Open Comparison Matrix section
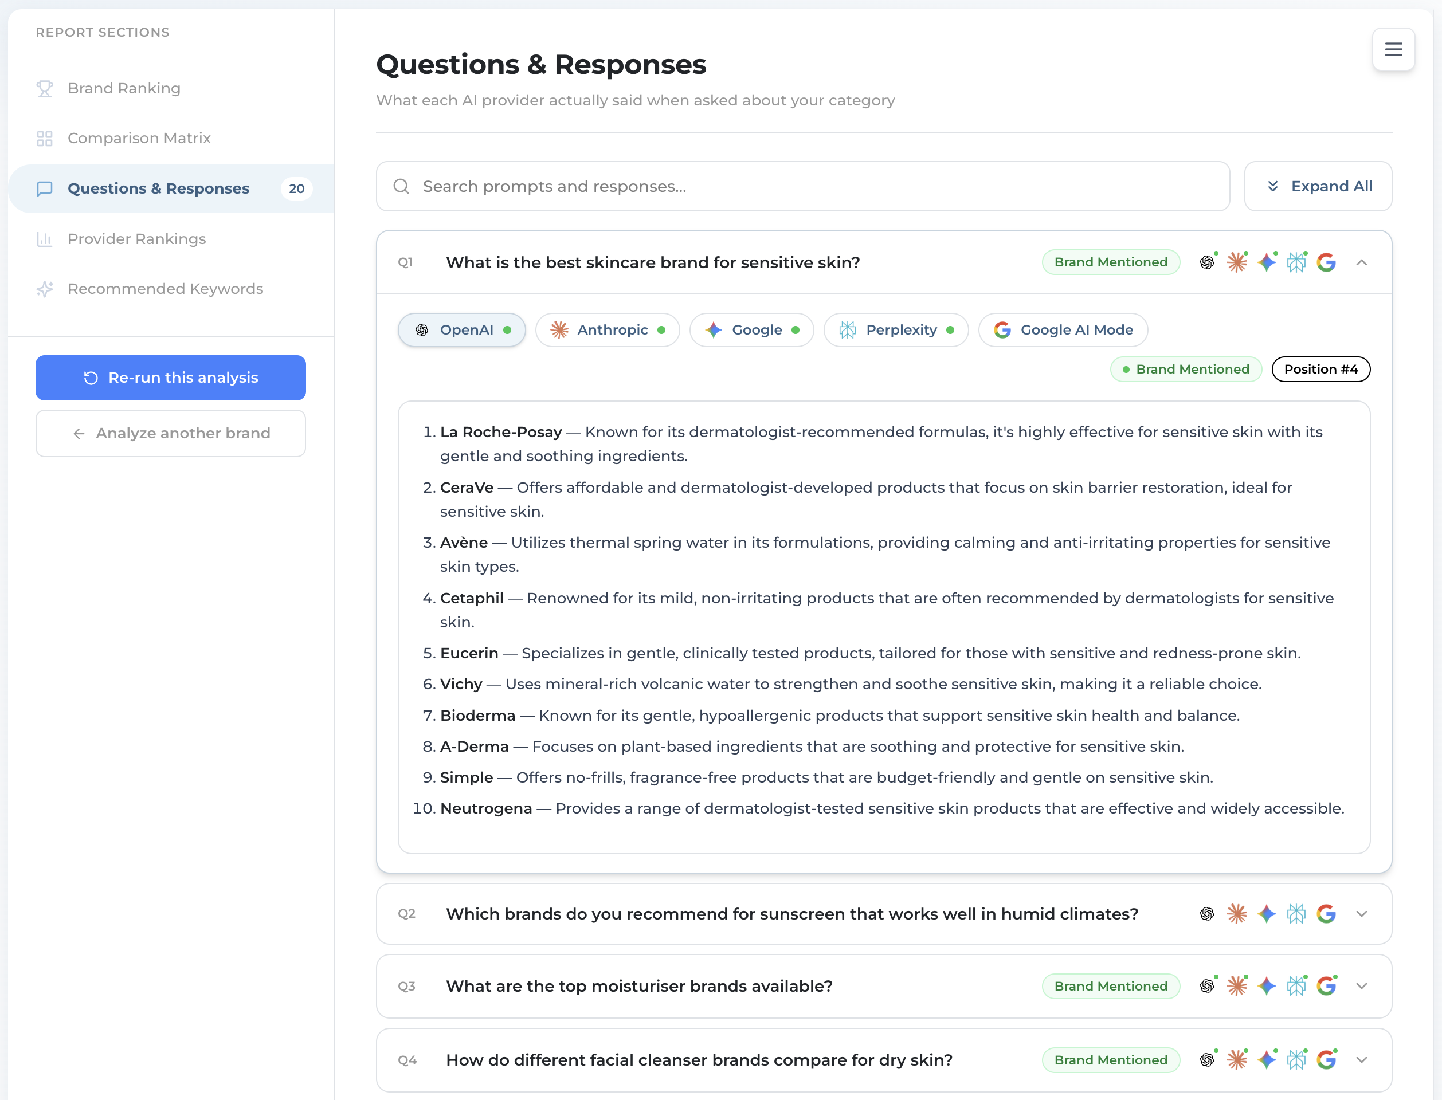This screenshot has width=1442, height=1100. (x=171, y=138)
